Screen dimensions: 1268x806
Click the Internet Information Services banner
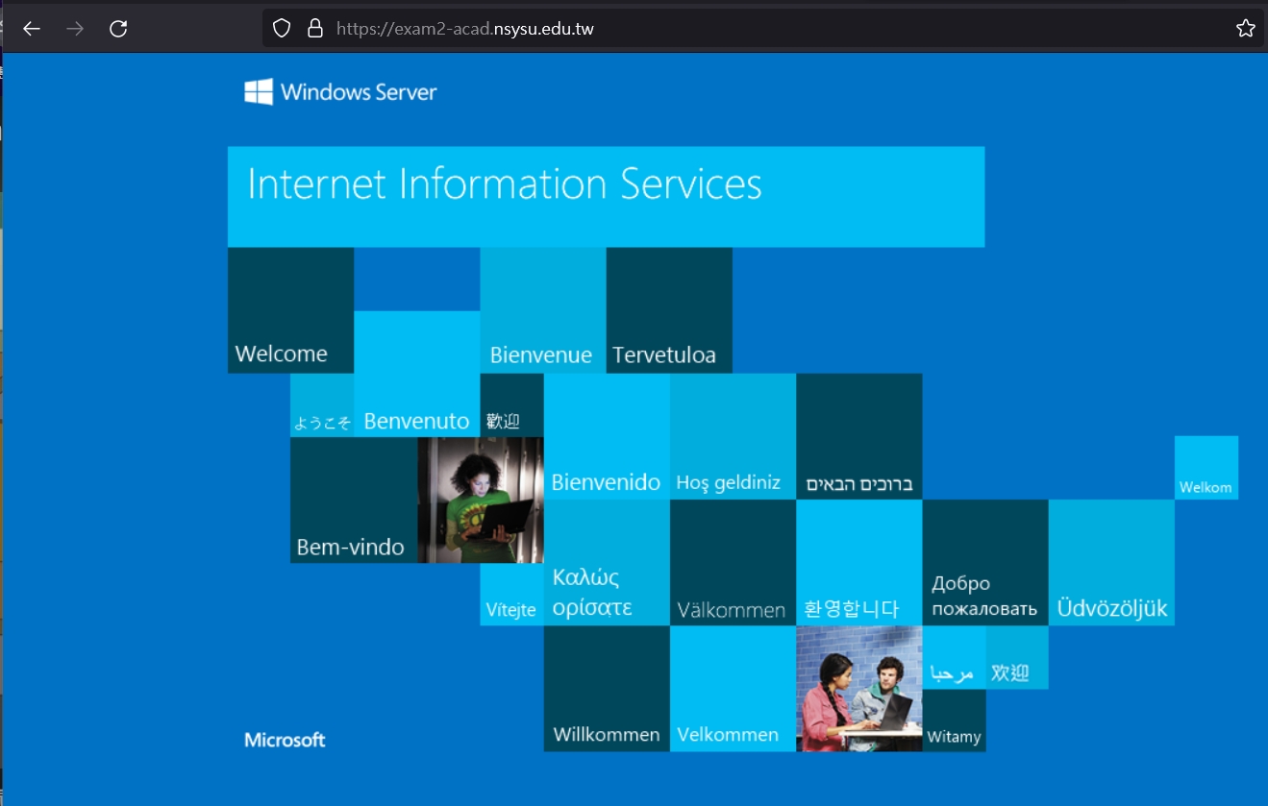coord(606,197)
